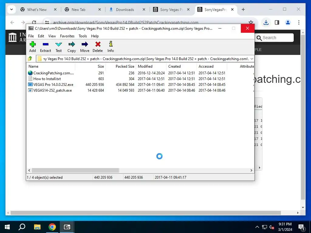Click '1 / 4 object(s) selected' status text
The width and height of the screenshot is (311, 233).
tap(45, 177)
